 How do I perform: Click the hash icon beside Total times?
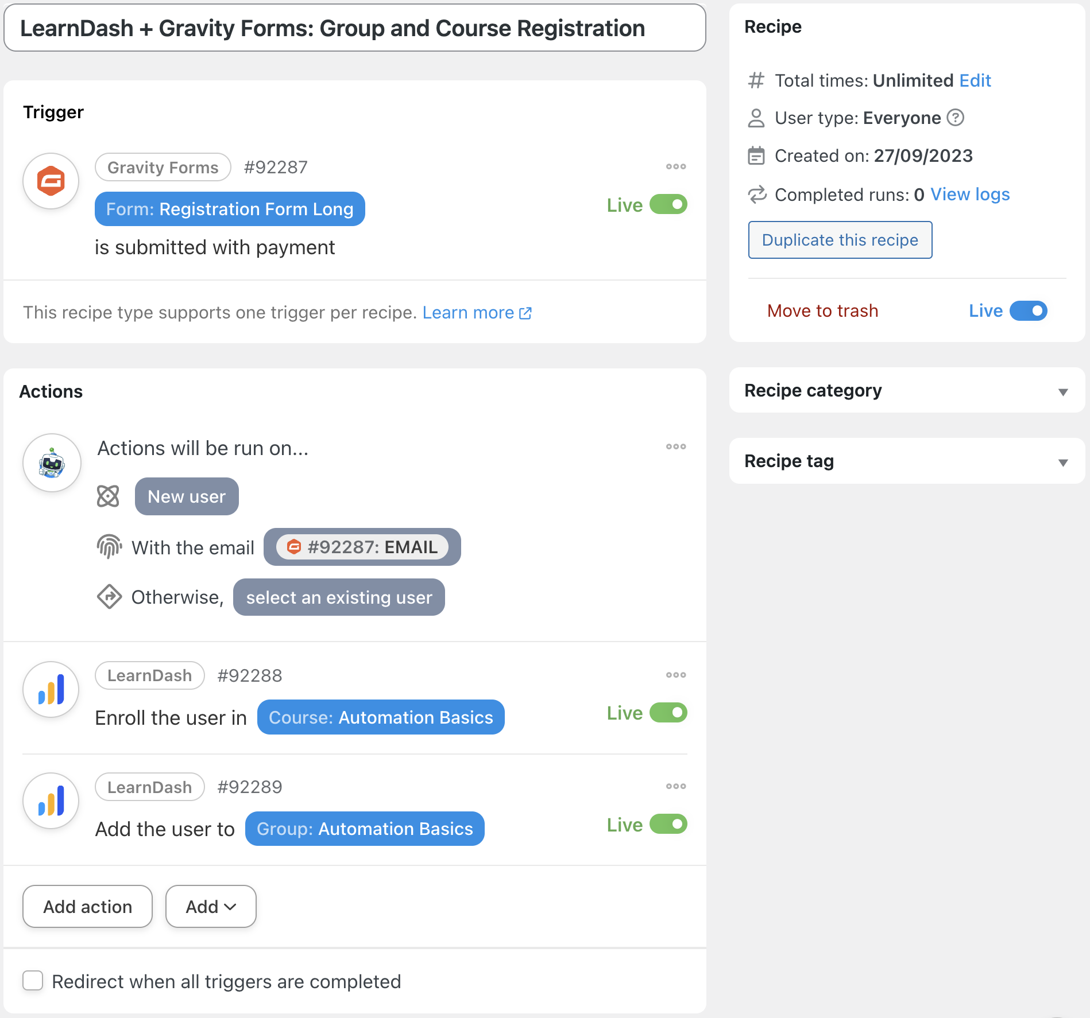coord(756,80)
